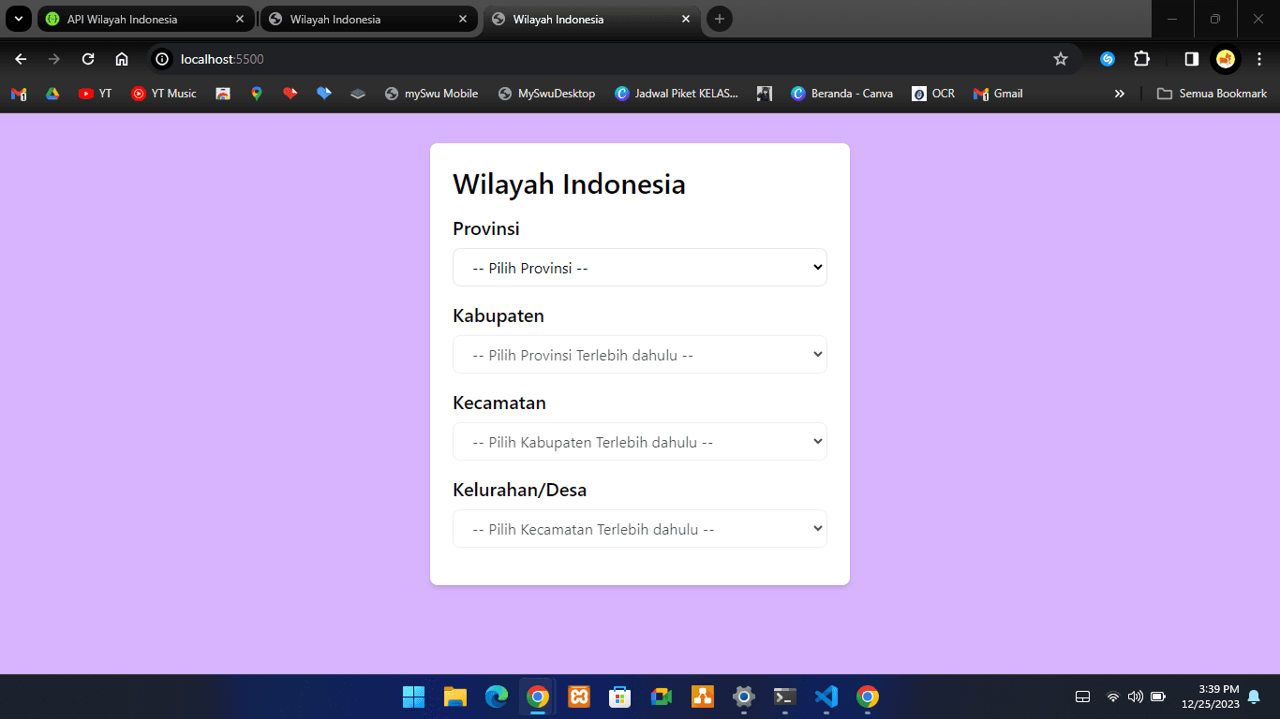Adjust the volume from the system tray
The image size is (1280, 719).
1135,697
